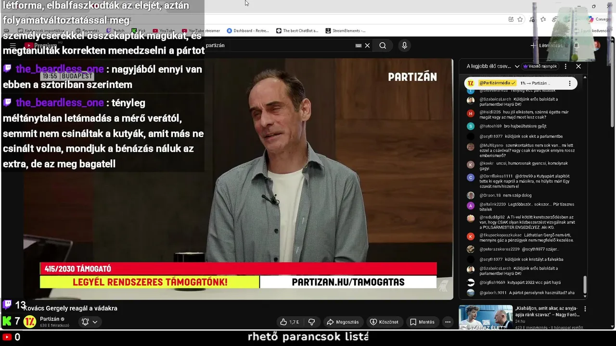Open the @Cornflakes1111 avatar in chat
616x346 pixels.
coord(471,177)
